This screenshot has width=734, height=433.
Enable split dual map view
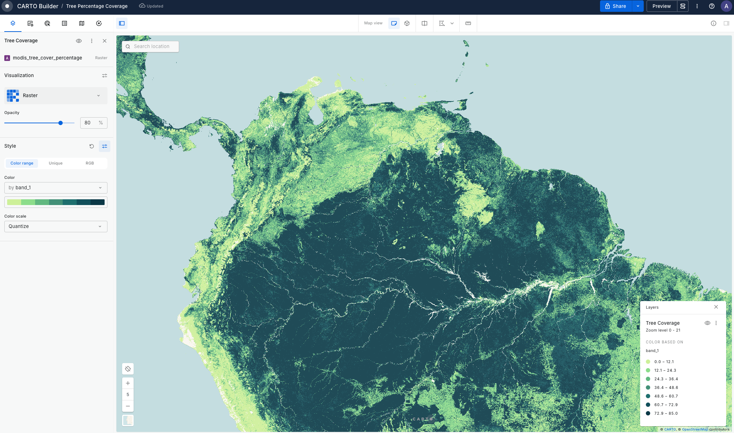424,23
